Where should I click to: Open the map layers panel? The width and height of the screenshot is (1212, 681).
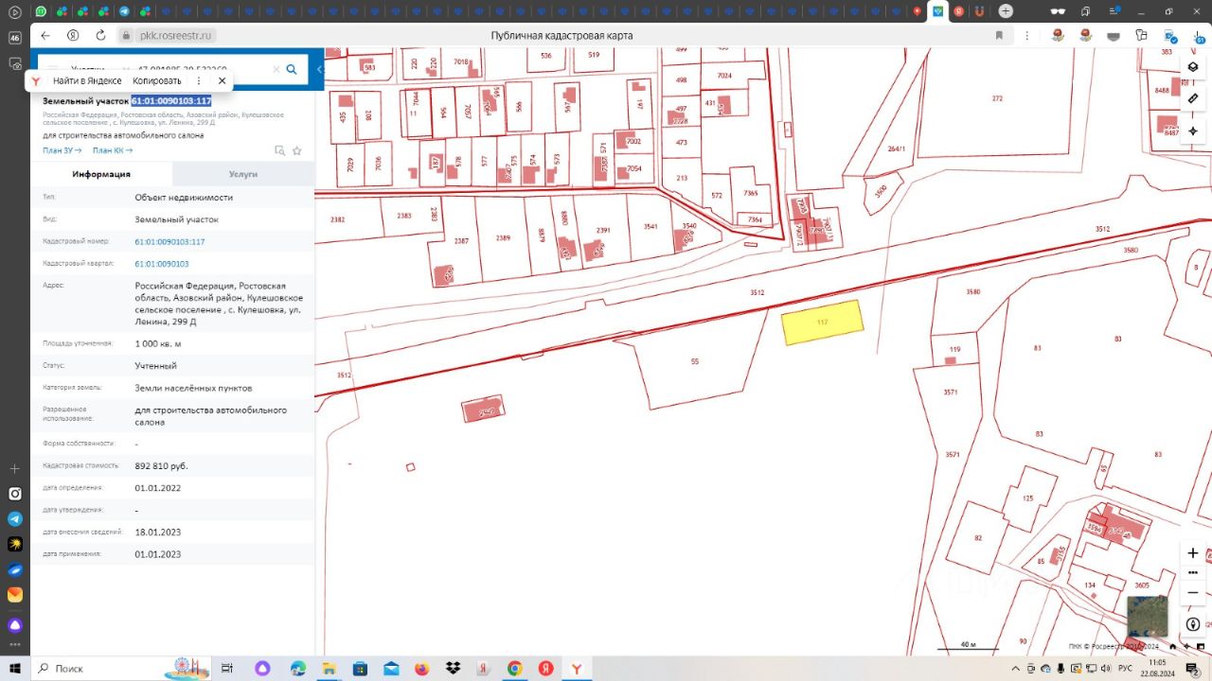(x=1193, y=67)
